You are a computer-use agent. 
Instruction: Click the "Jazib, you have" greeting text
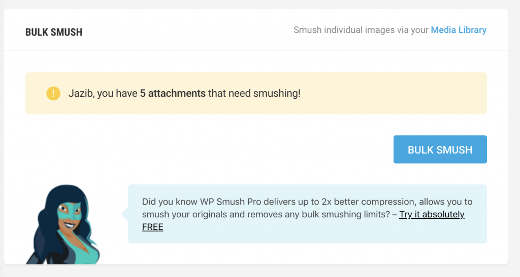click(103, 93)
